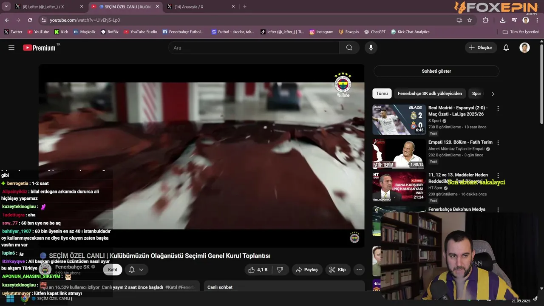
Task: Bookmark this page with star icon
Action: (x=470, y=20)
